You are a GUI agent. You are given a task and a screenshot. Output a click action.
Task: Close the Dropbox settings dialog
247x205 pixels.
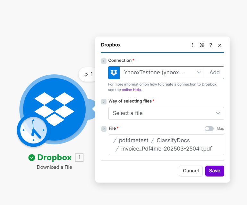pos(220,45)
